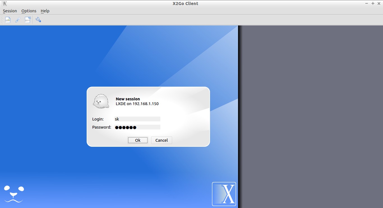The width and height of the screenshot is (383, 208).
Task: Click the "Login:" label
Action: [x=98, y=119]
